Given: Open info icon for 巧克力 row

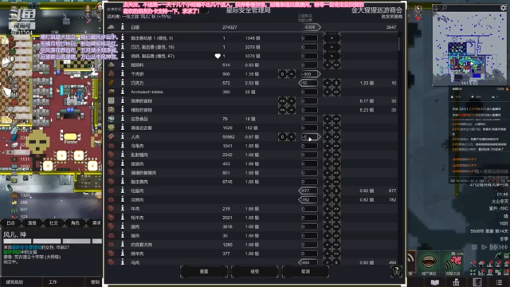Looking at the screenshot, I should click(x=123, y=83).
